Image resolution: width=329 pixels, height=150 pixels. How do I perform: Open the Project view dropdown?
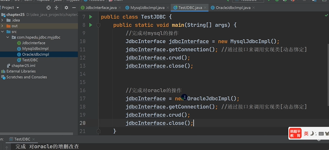coord(18,8)
